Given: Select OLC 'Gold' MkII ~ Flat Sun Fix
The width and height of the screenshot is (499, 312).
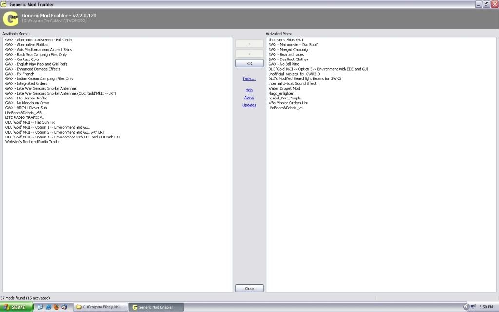Looking at the screenshot, I should (30, 122).
